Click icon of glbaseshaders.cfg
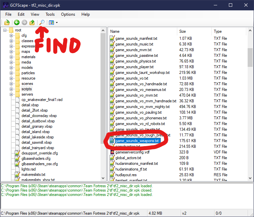 pyautogui.click(x=17, y=158)
